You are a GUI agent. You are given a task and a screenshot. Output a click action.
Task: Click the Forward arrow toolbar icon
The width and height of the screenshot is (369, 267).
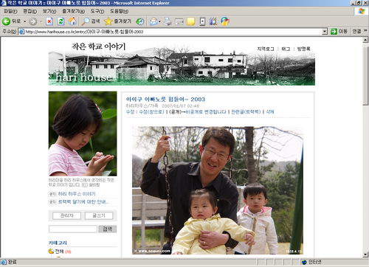32,21
